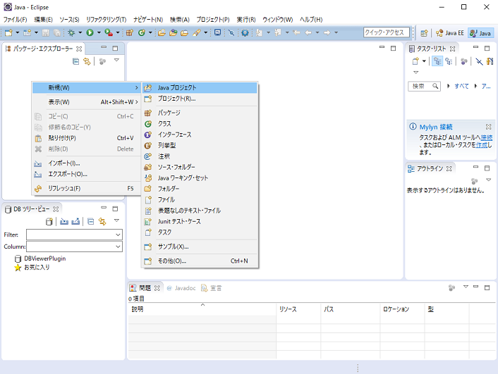Click the database add icon in DB Tree View
Viewport: 498px width, 374px height.
[x=49, y=221]
